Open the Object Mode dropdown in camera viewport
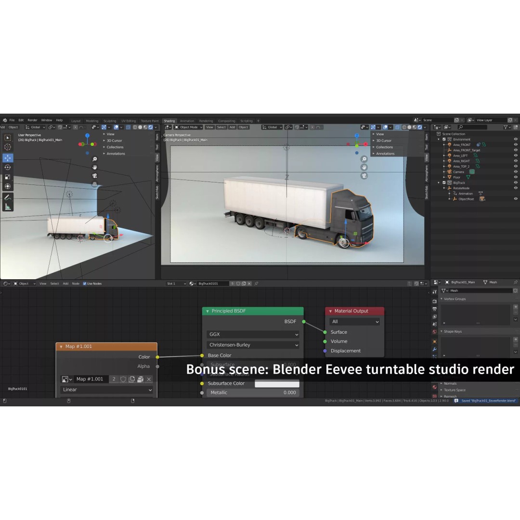 tap(188, 127)
